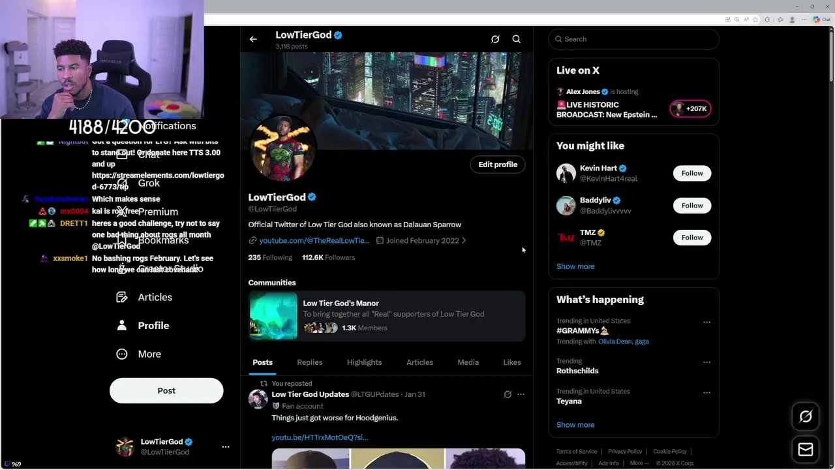Switch to the Articles profile tab

click(419, 362)
